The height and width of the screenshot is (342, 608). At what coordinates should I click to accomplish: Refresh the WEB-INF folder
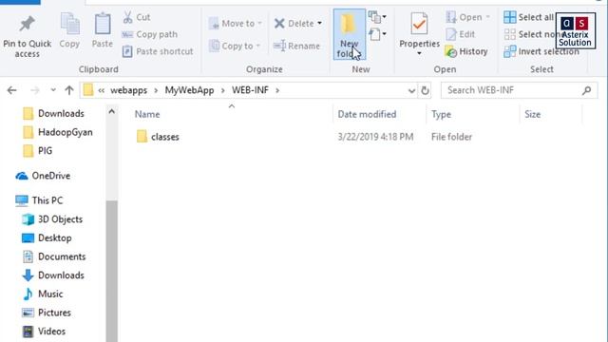point(425,91)
